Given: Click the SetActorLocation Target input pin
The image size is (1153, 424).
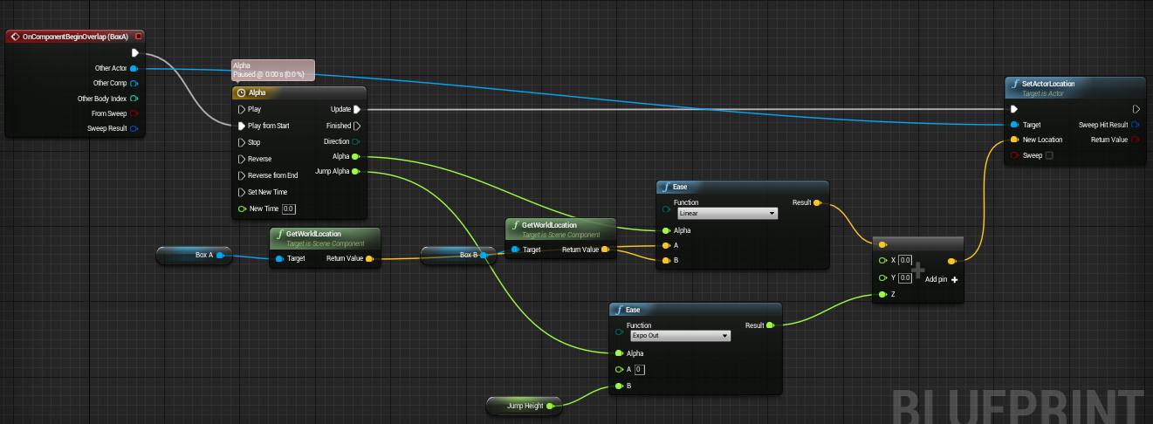Looking at the screenshot, I should point(1014,125).
